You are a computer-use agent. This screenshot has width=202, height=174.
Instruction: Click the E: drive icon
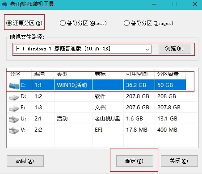pyautogui.click(x=14, y=108)
